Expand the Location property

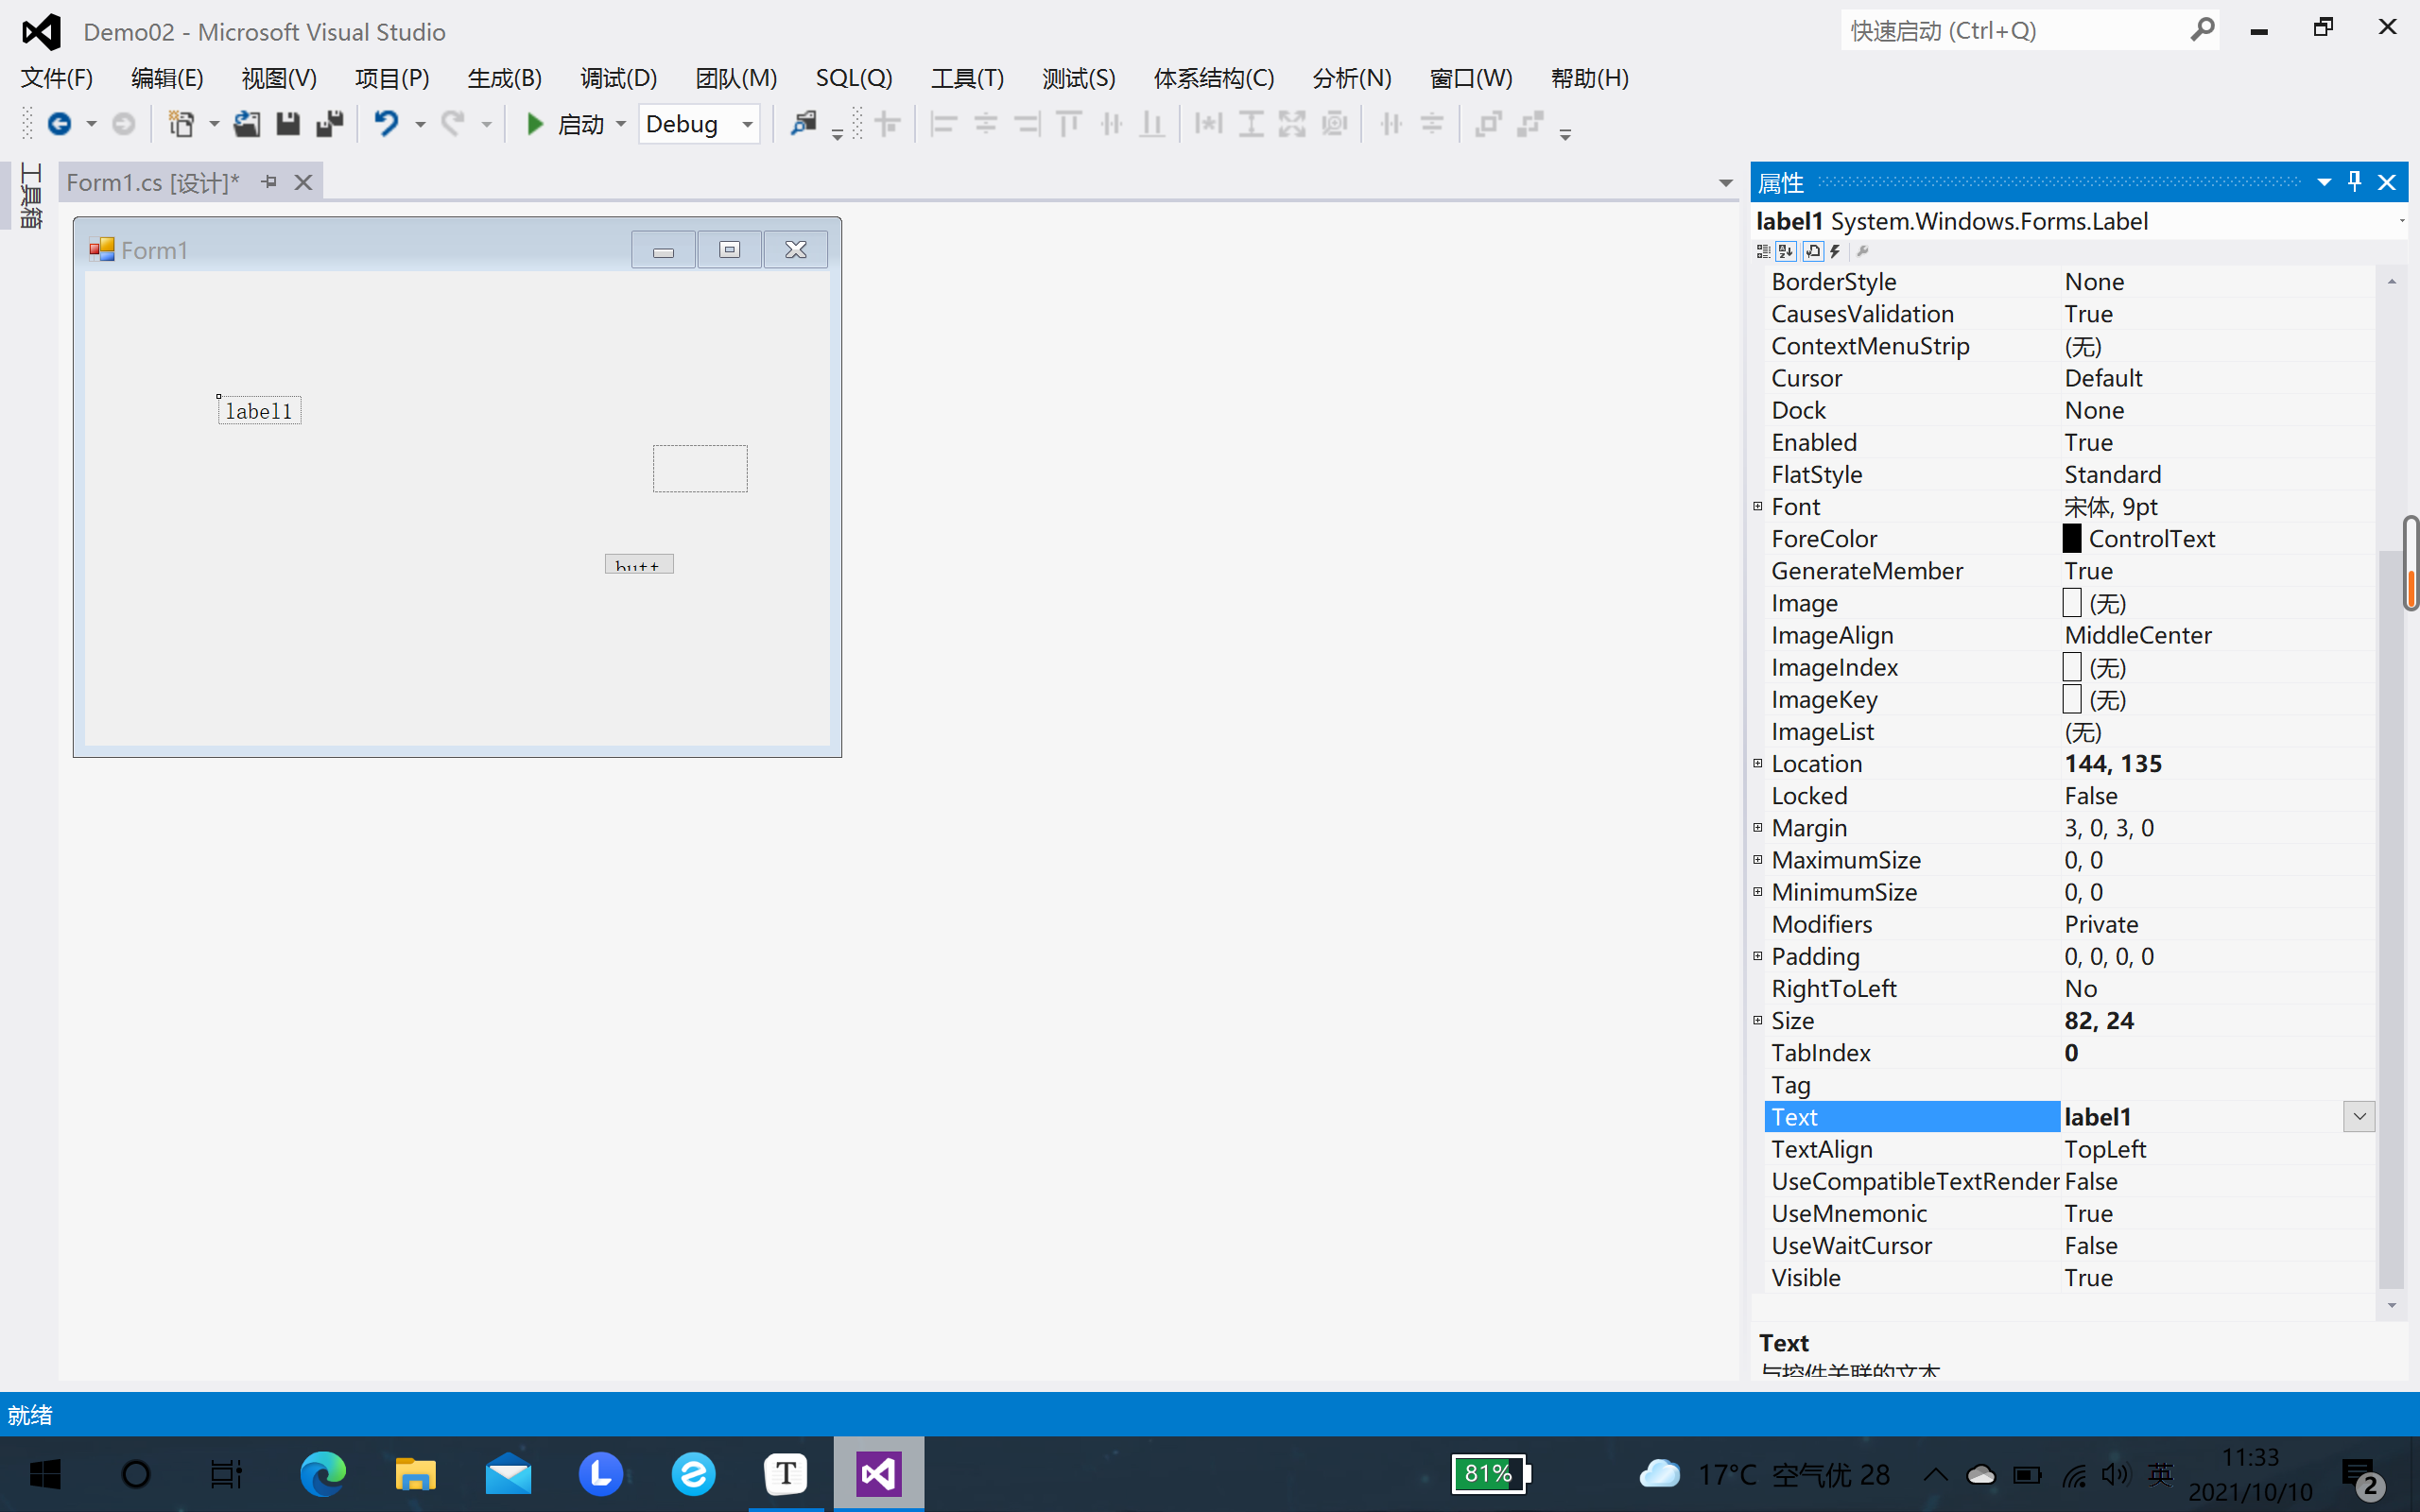pyautogui.click(x=1758, y=763)
